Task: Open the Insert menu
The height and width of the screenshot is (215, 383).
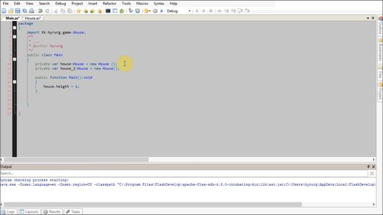Action: (x=93, y=4)
